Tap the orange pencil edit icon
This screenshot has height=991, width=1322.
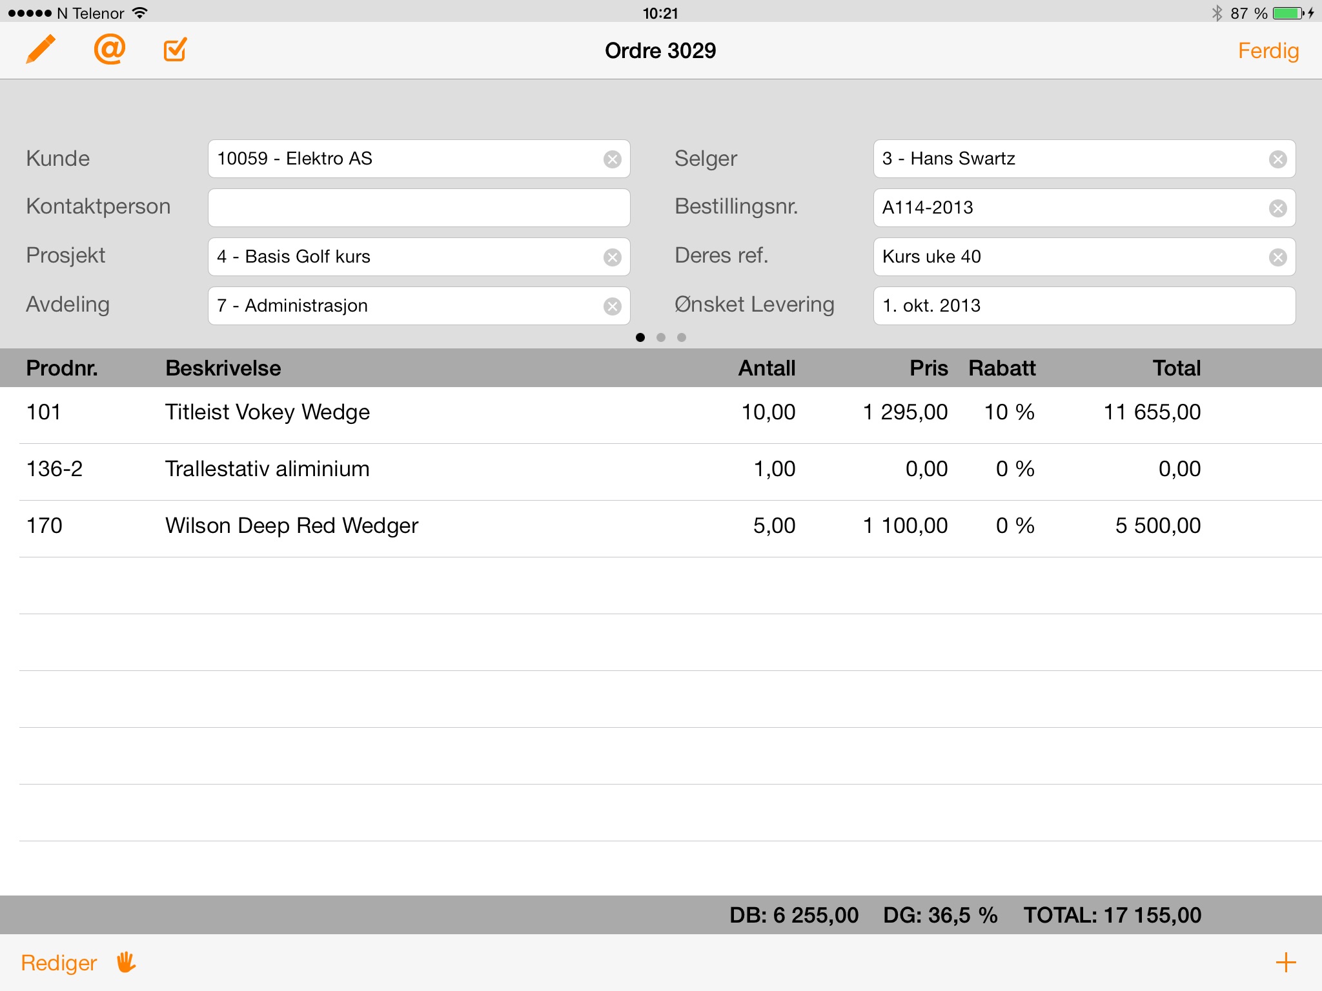[x=40, y=50]
